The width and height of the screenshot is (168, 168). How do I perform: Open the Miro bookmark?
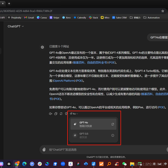[x=105, y=18]
